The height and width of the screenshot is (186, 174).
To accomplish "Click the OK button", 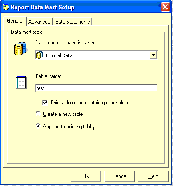I will tap(86, 176).
